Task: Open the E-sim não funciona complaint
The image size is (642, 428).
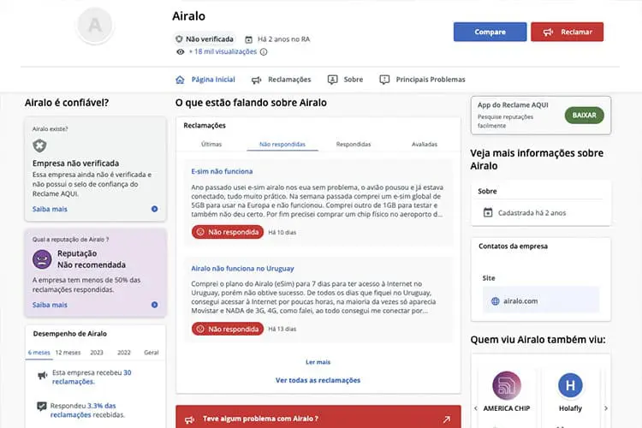Action: tap(222, 171)
